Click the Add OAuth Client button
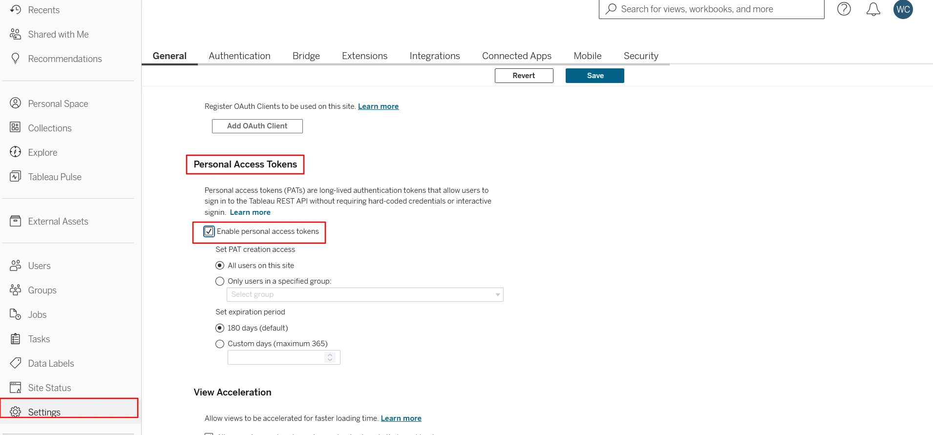The image size is (933, 435). [x=257, y=126]
